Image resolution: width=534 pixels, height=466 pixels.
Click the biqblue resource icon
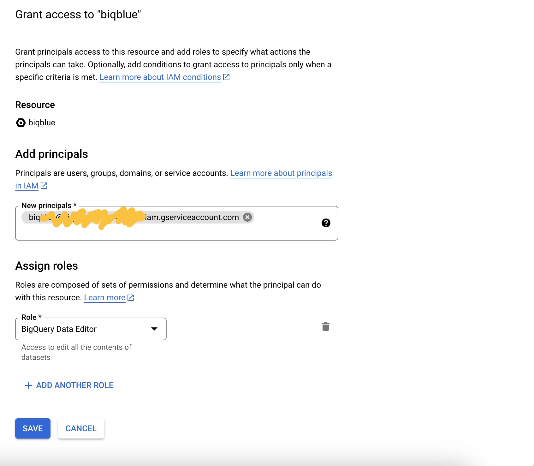pyautogui.click(x=21, y=122)
